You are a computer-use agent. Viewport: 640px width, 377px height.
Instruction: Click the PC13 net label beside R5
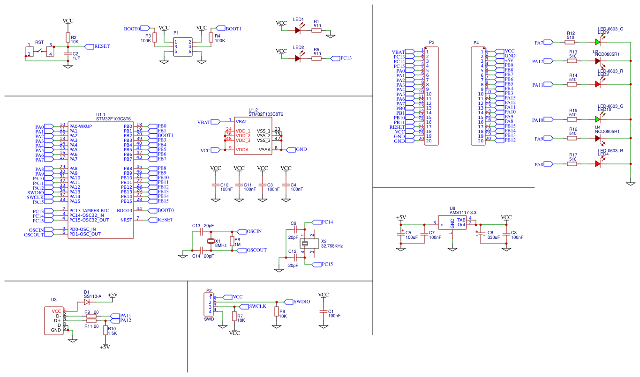341,58
